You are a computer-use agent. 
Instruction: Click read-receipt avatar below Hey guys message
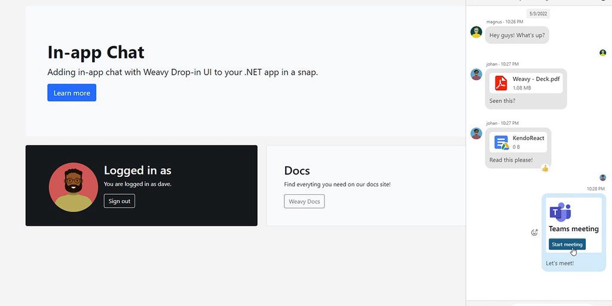(602, 53)
